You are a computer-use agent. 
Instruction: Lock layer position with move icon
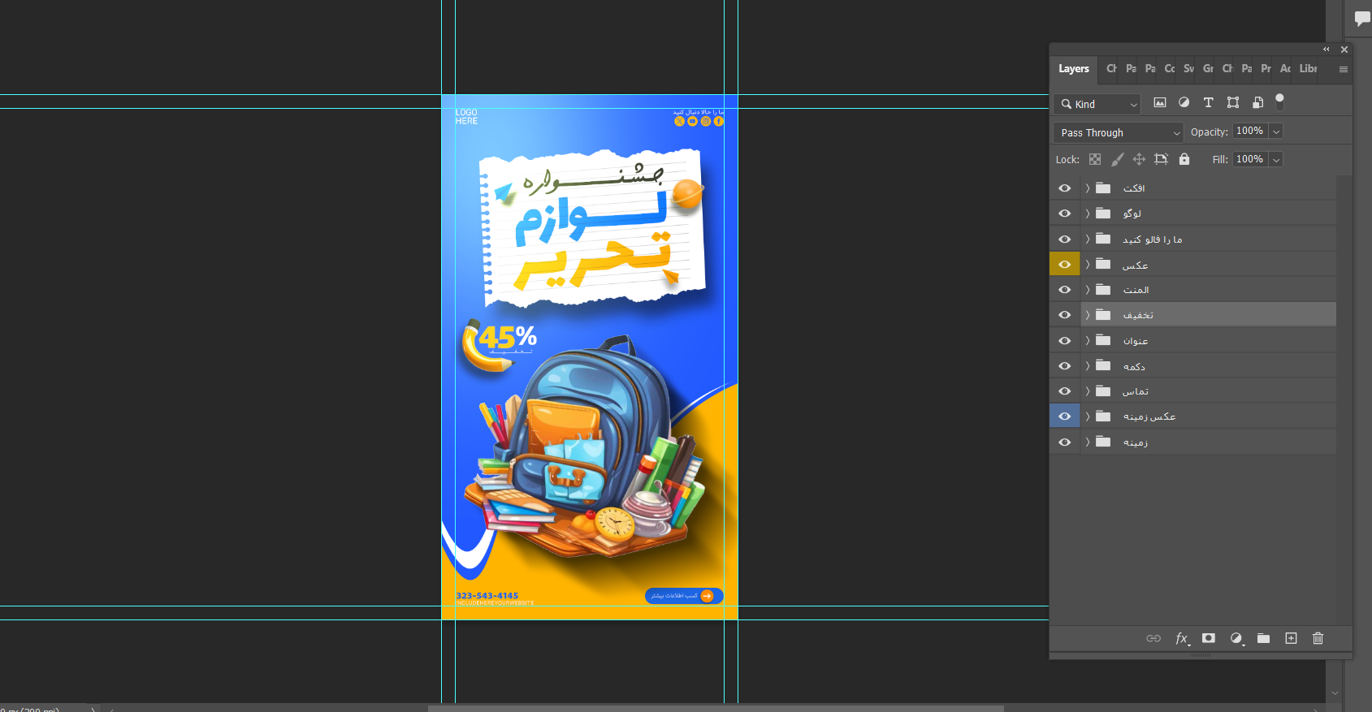(x=1139, y=159)
